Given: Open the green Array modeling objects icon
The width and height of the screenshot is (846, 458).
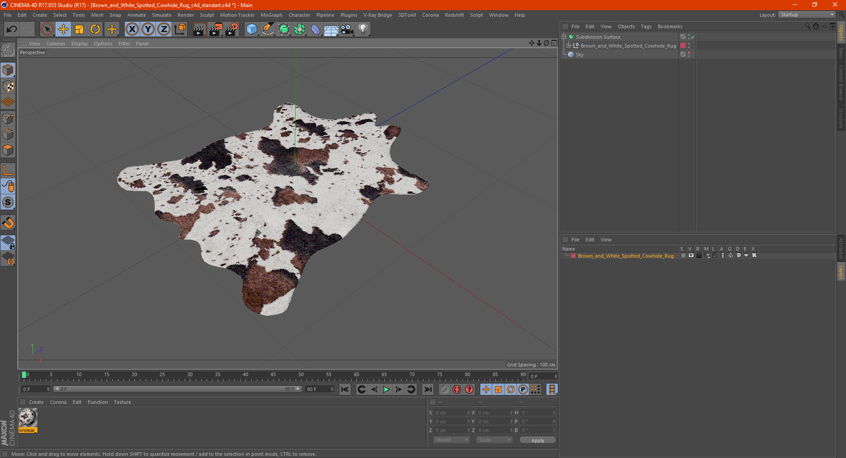Looking at the screenshot, I should 300,30.
